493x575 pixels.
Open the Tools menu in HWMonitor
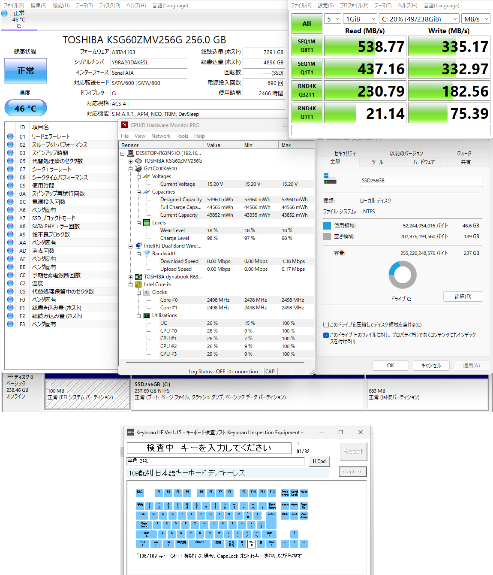click(182, 136)
